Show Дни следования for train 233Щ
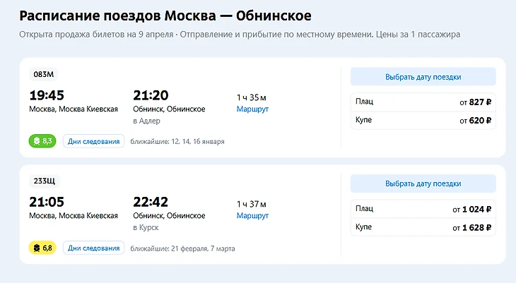Screen dimensions: 516x283 click(x=93, y=248)
